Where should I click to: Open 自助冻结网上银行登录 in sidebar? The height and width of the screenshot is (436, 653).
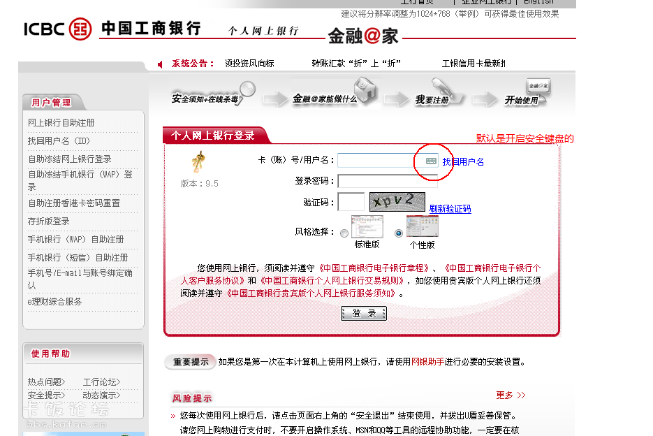pyautogui.click(x=70, y=159)
